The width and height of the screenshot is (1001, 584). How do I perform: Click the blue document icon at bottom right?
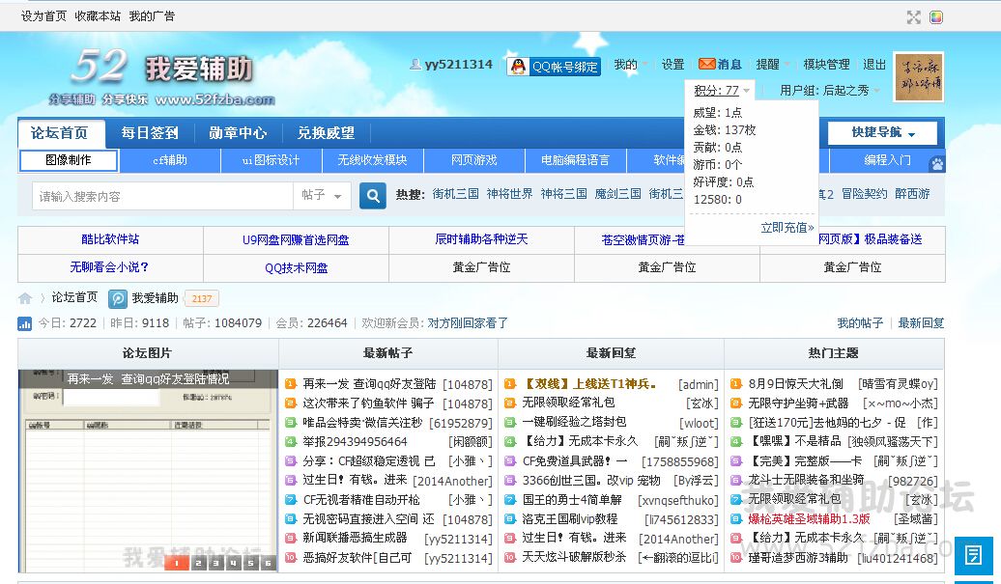[x=974, y=555]
